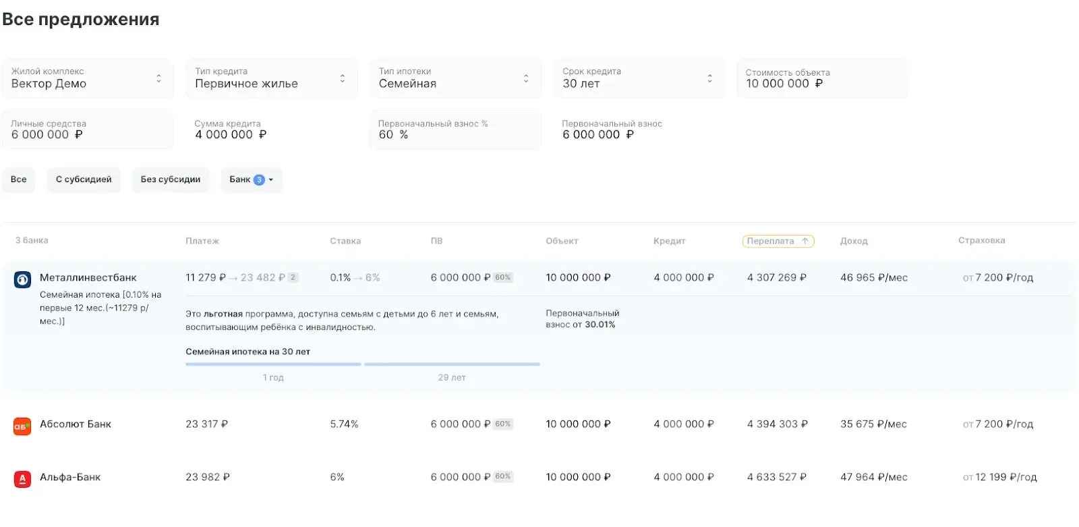Click overpayment 4 307 269 ₽

tap(777, 277)
